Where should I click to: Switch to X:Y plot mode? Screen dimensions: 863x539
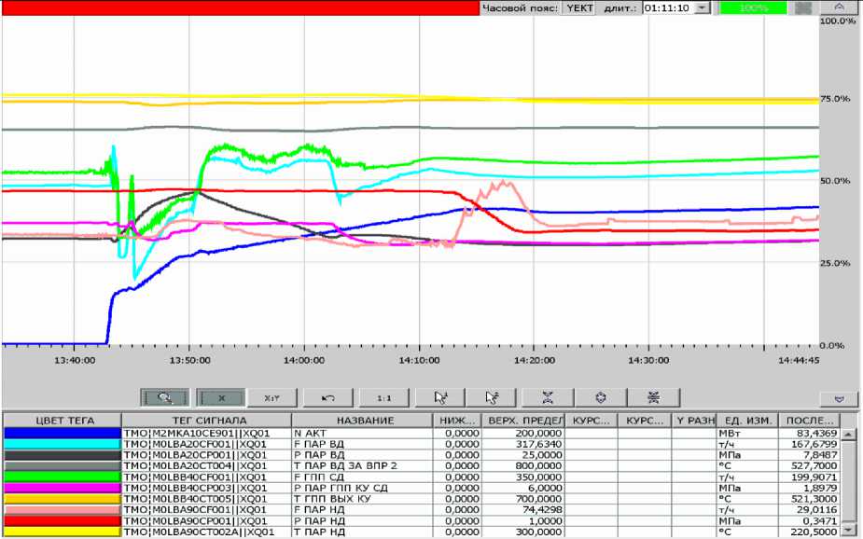point(273,397)
